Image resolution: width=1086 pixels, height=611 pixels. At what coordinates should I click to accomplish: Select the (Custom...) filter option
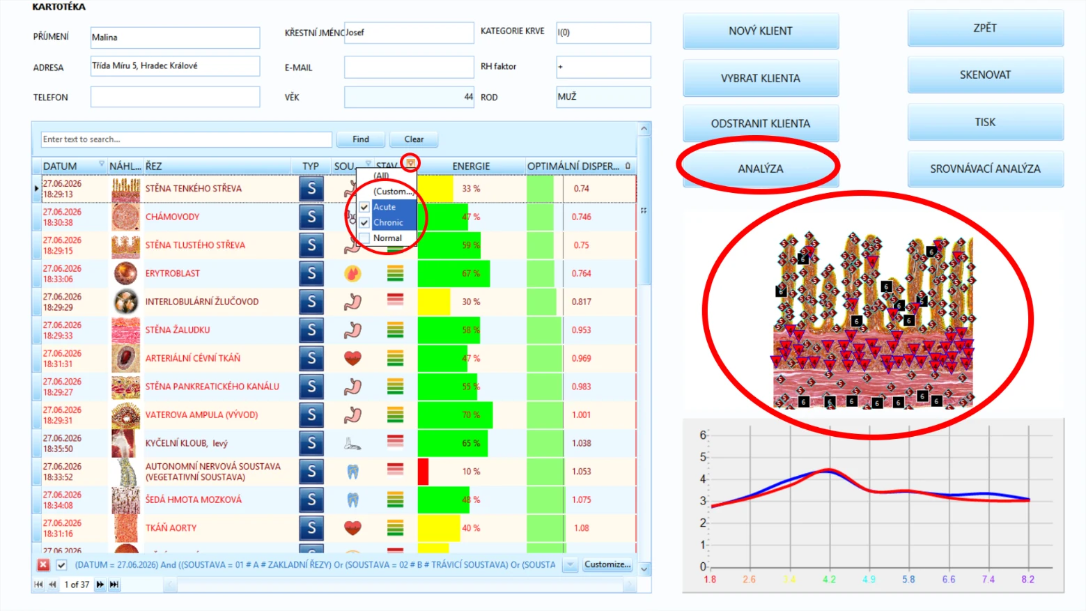coord(393,191)
